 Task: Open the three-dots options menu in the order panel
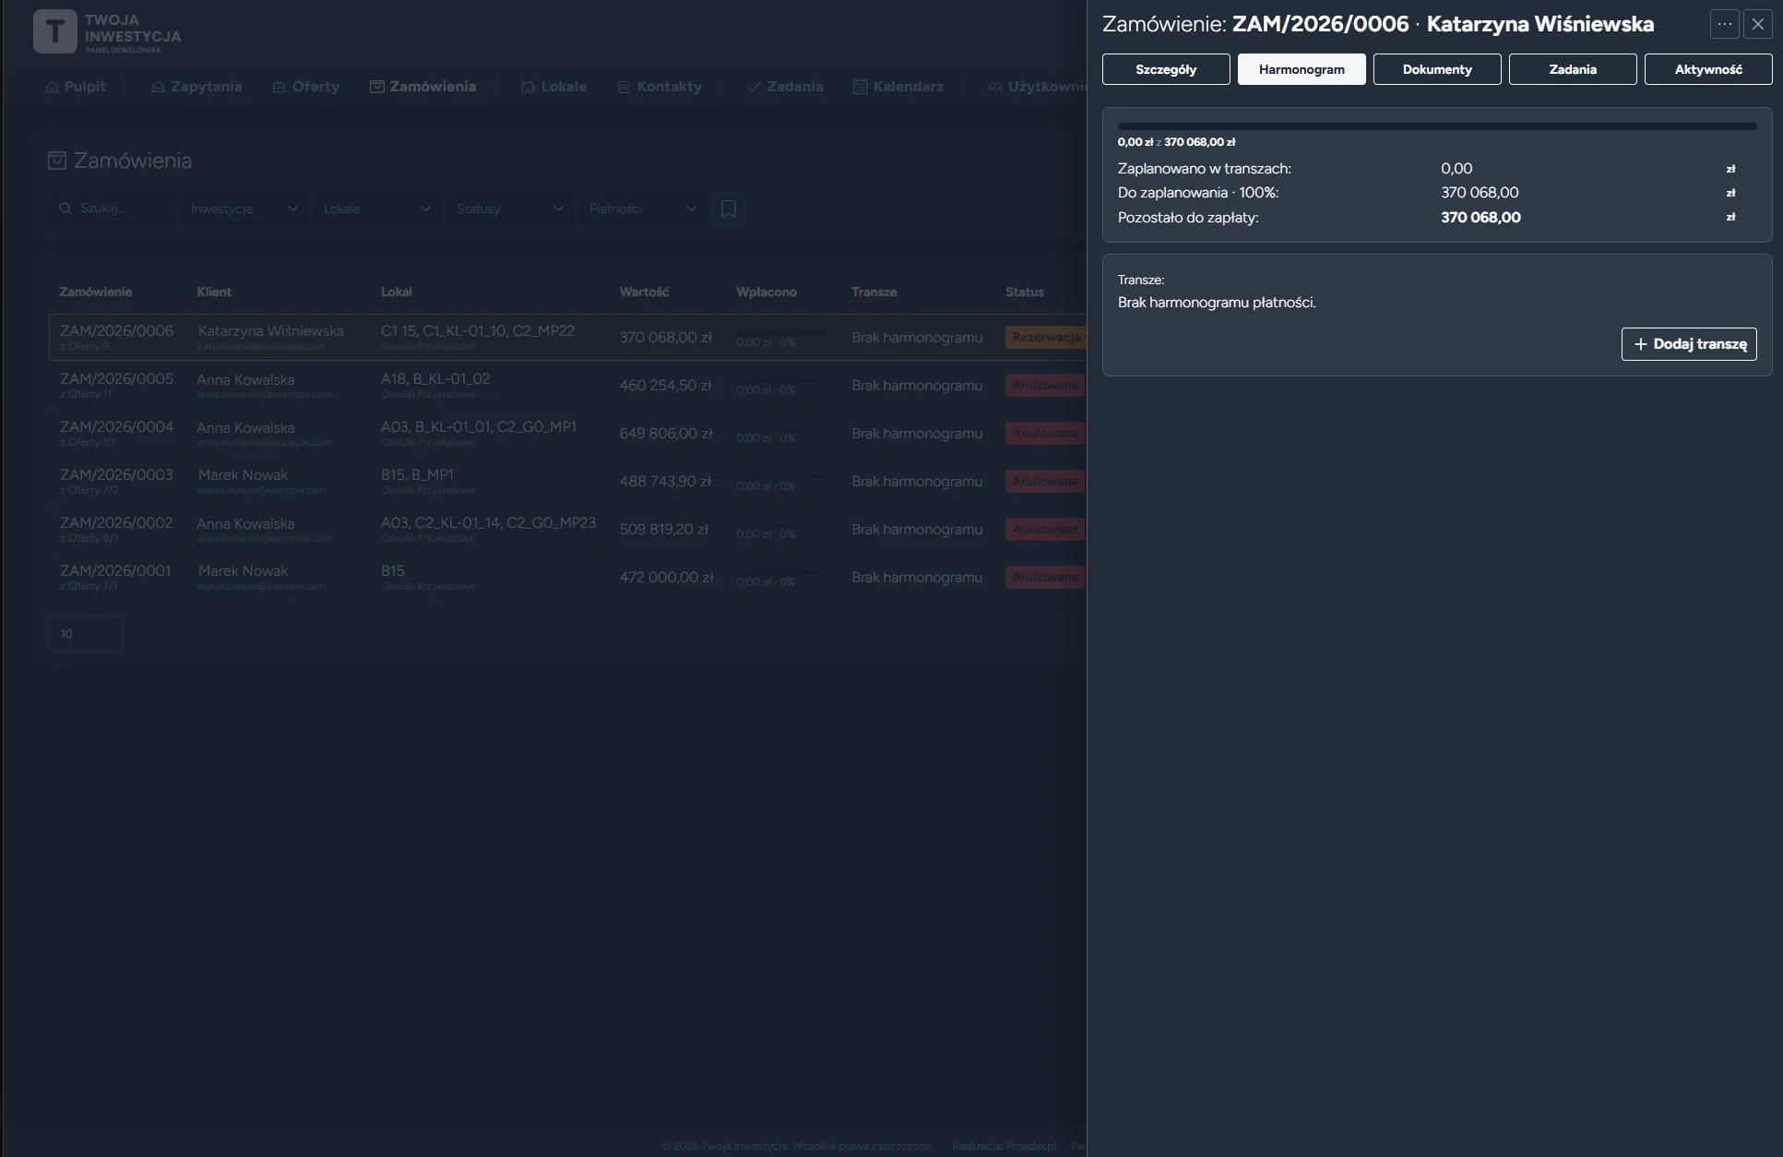coord(1724,24)
